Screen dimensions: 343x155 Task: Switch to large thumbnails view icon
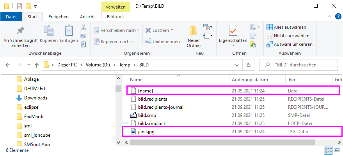[x=336, y=150]
